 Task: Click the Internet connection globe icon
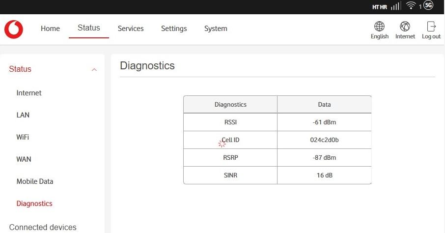point(405,27)
